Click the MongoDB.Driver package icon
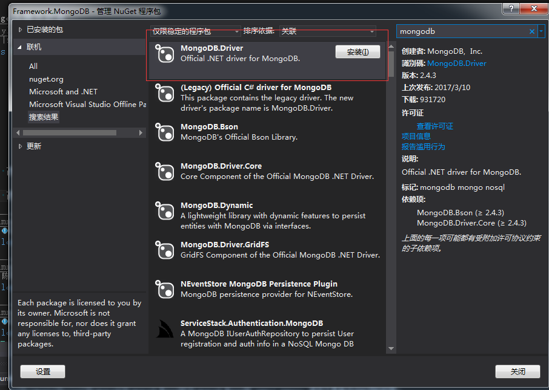The width and height of the screenshot is (549, 390). coord(165,54)
